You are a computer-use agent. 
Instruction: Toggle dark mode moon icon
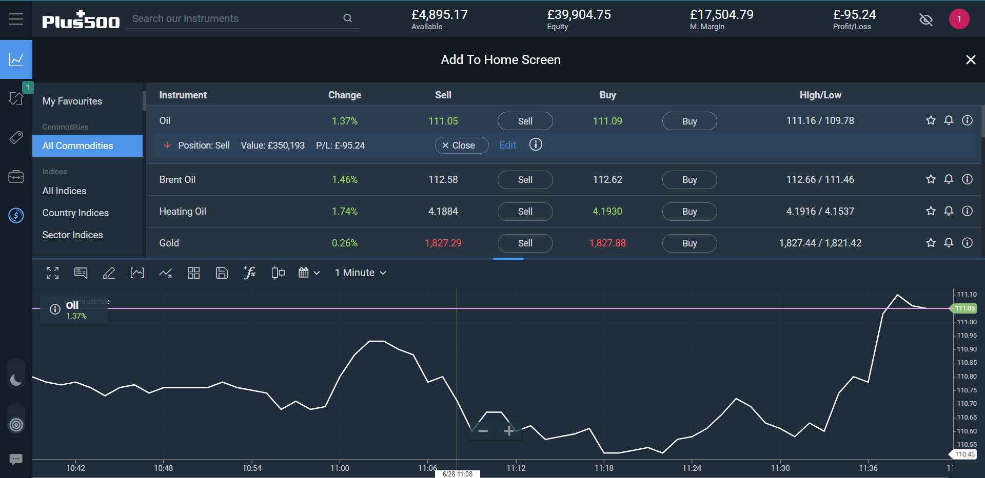[x=16, y=380]
